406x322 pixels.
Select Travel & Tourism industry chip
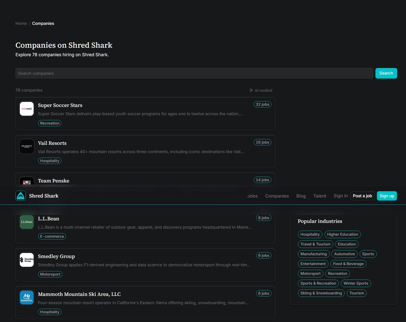click(315, 244)
